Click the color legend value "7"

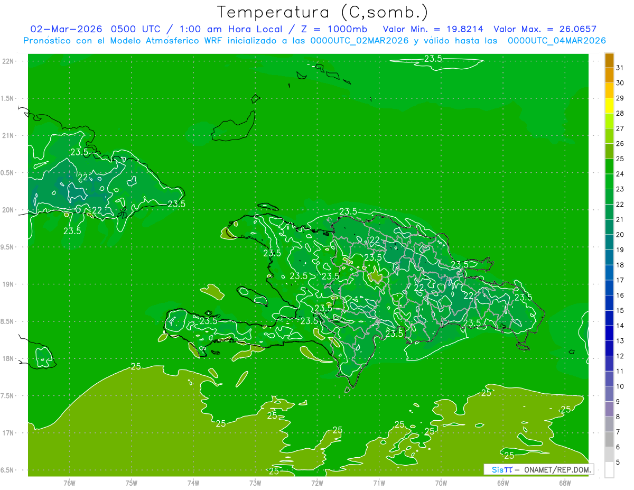tap(618, 432)
